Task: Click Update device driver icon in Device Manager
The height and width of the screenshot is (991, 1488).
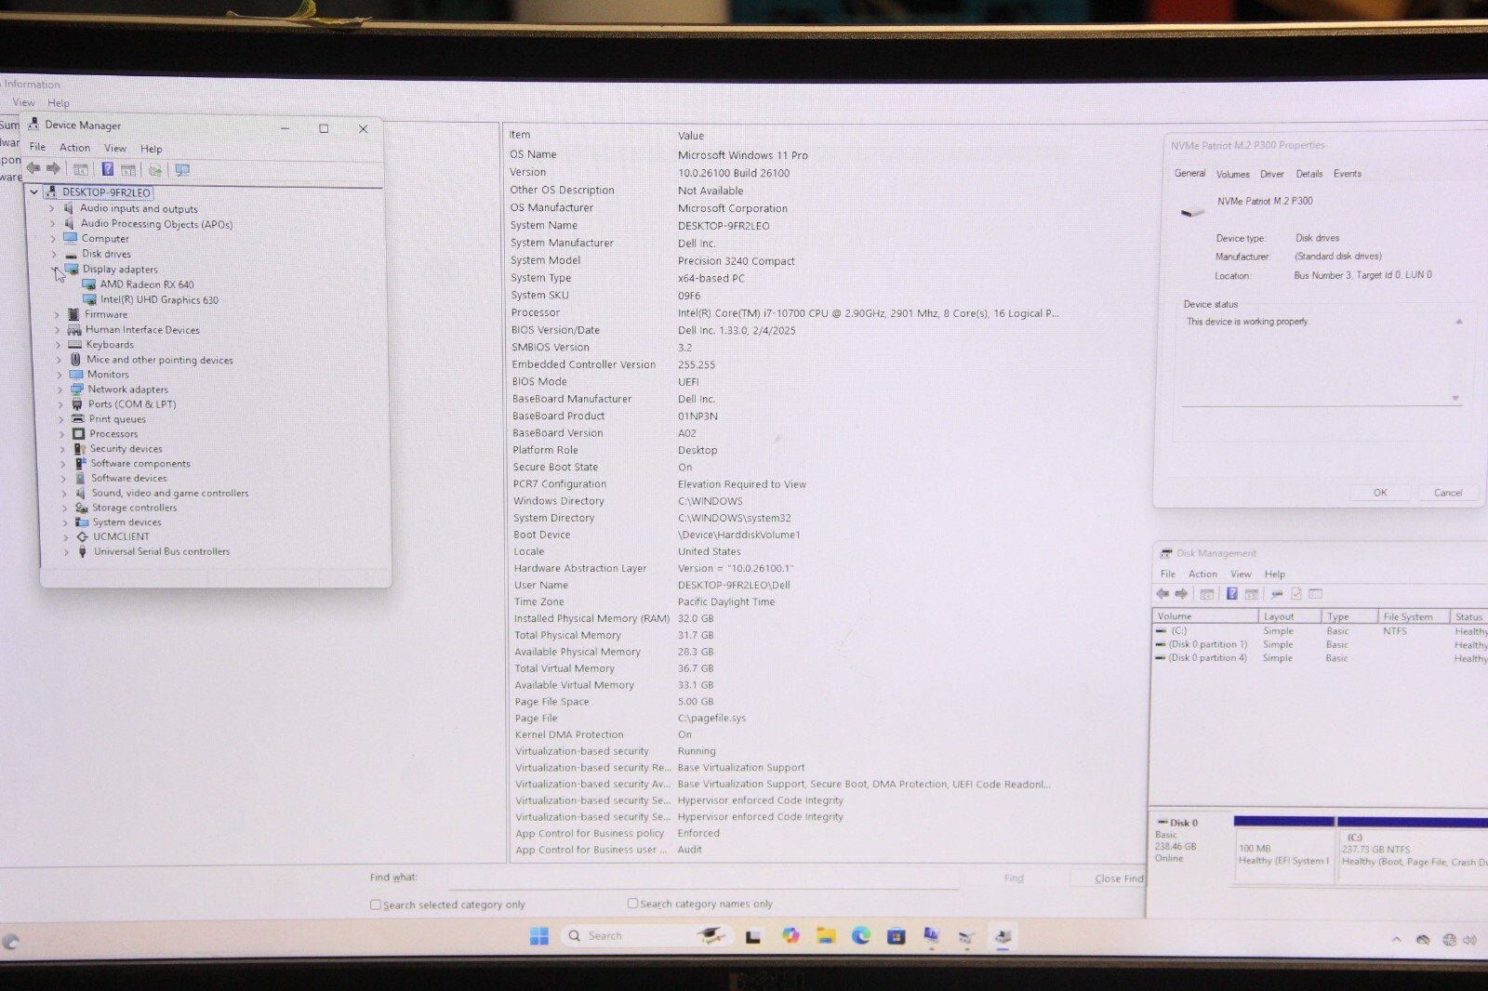Action: click(x=155, y=170)
